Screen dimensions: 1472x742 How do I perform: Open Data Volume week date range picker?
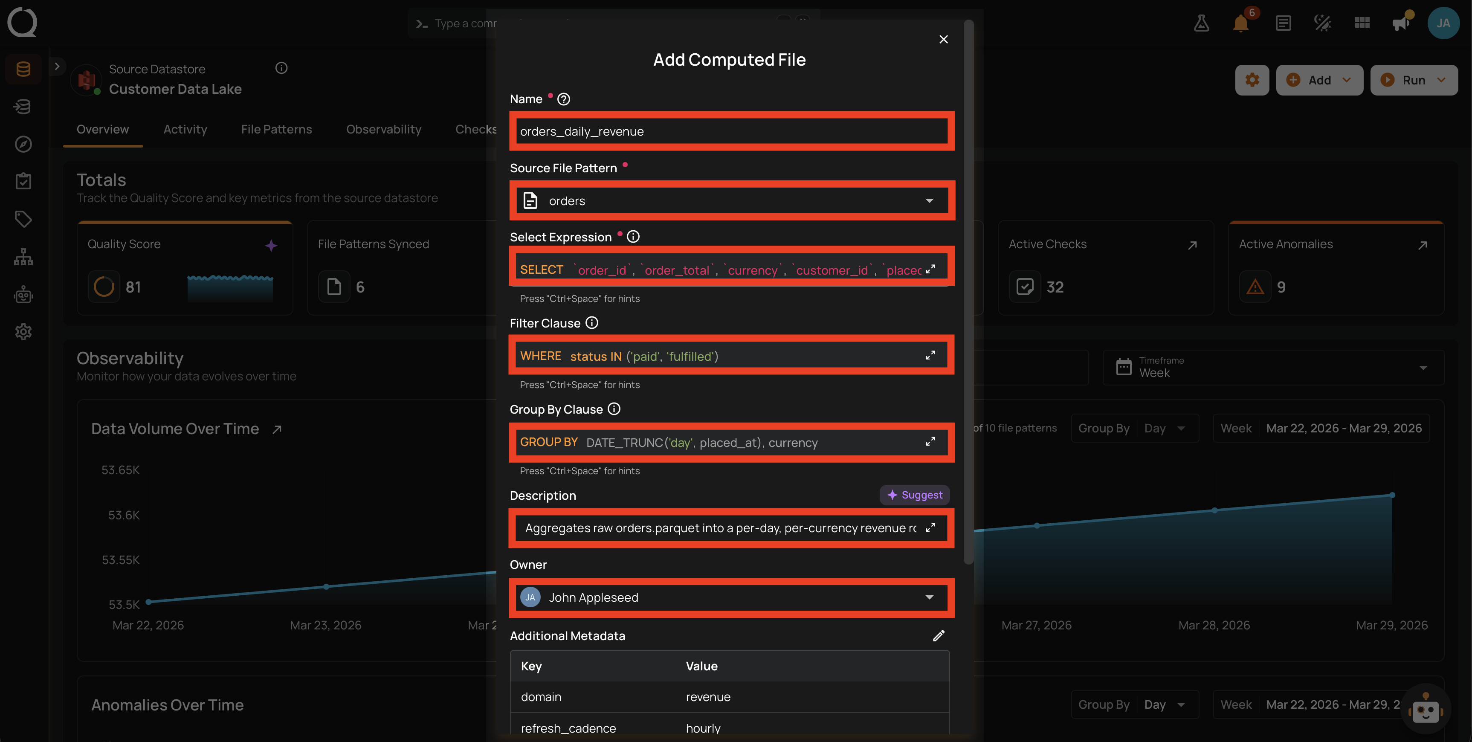(1321, 428)
